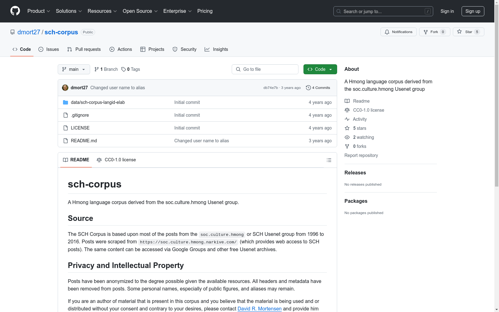
Task: Select the README tab in file viewer
Action: (76, 160)
